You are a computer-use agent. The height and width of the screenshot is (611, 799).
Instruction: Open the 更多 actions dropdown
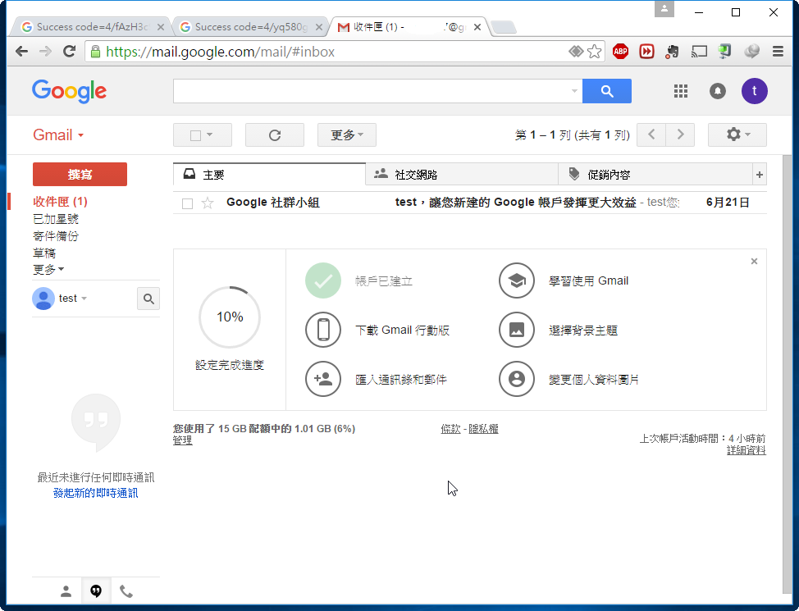(x=347, y=135)
